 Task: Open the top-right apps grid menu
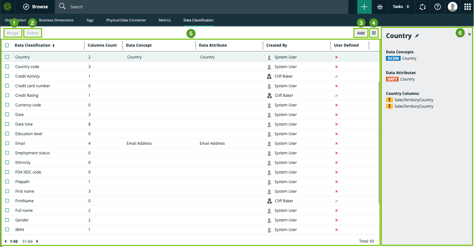tap(467, 7)
